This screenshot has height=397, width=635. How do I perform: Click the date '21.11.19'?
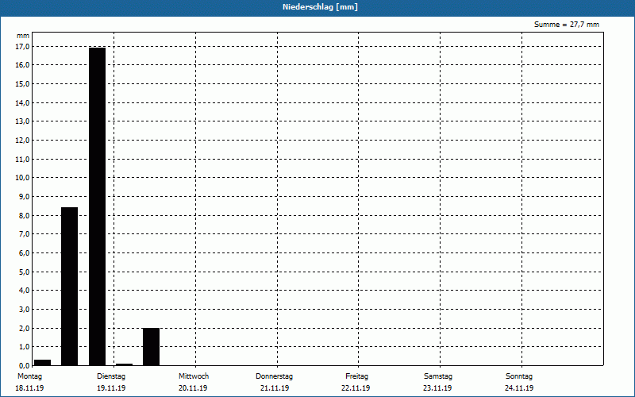point(275,388)
